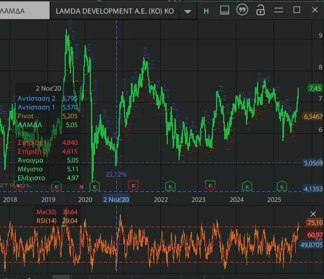The height and width of the screenshot is (279, 324).
Task: Toggle the bottom panel layout icon
Action: click(224, 10)
